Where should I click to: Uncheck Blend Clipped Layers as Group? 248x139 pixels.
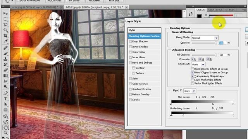click(193, 73)
